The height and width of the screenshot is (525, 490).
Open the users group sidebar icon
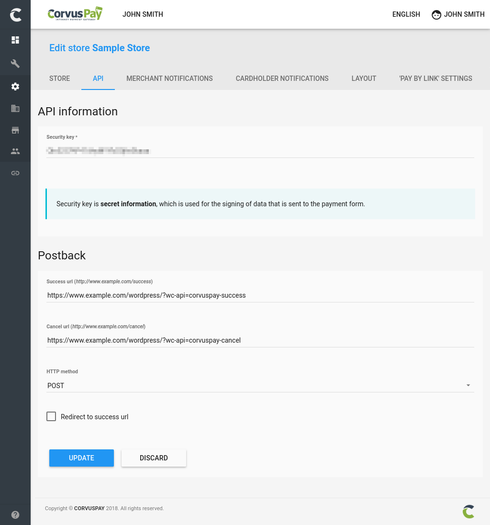(x=15, y=151)
